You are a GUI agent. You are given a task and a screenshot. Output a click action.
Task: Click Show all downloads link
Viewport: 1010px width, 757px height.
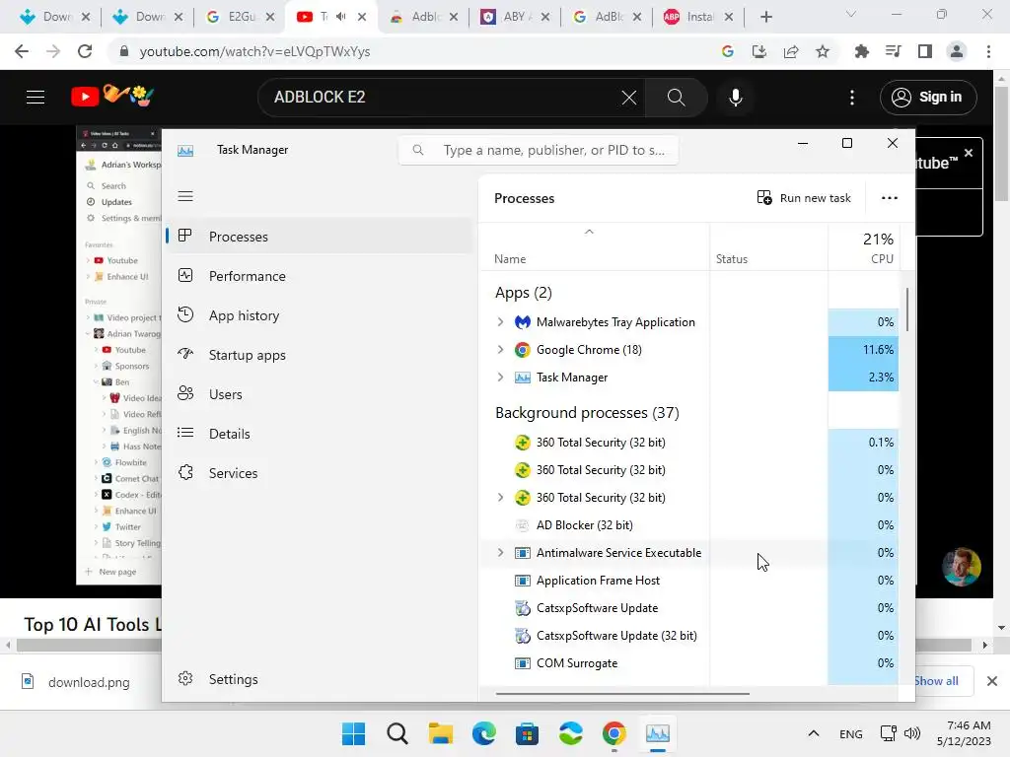tap(936, 681)
